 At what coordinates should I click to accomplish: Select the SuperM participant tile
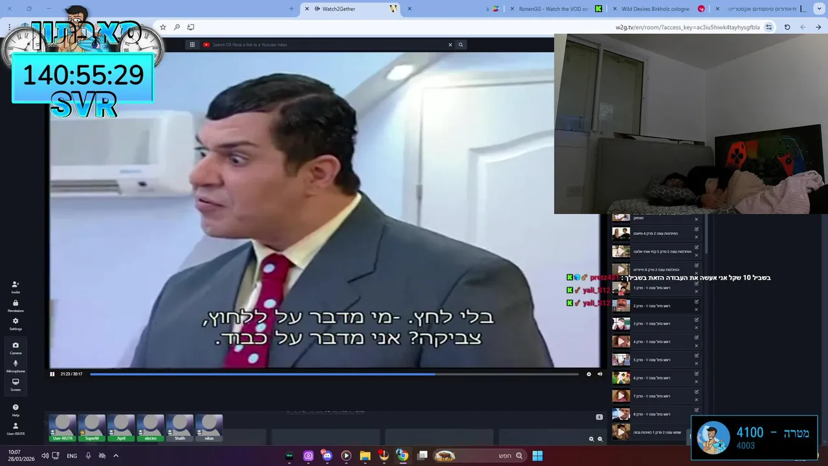click(92, 428)
